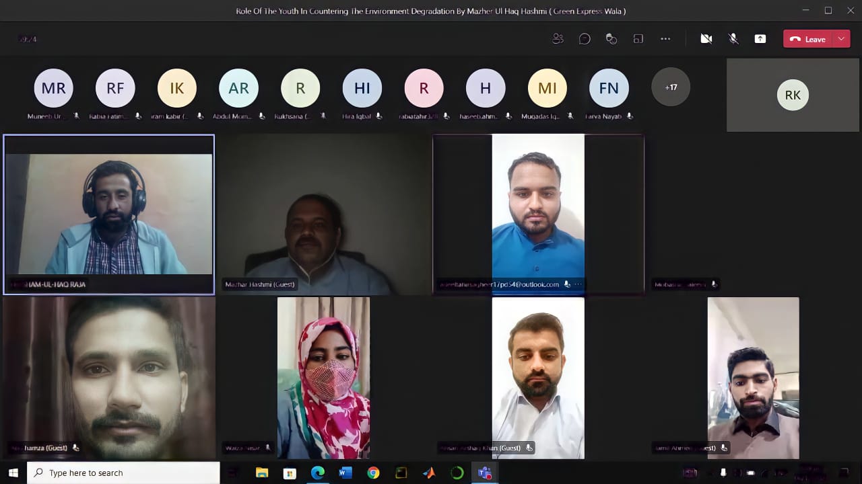This screenshot has width=862, height=484.
Task: Open MATLAB from the taskbar
Action: click(429, 473)
